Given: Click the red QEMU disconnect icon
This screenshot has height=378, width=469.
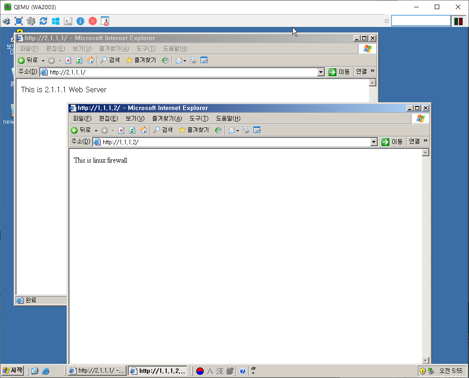Looking at the screenshot, I should pos(93,21).
